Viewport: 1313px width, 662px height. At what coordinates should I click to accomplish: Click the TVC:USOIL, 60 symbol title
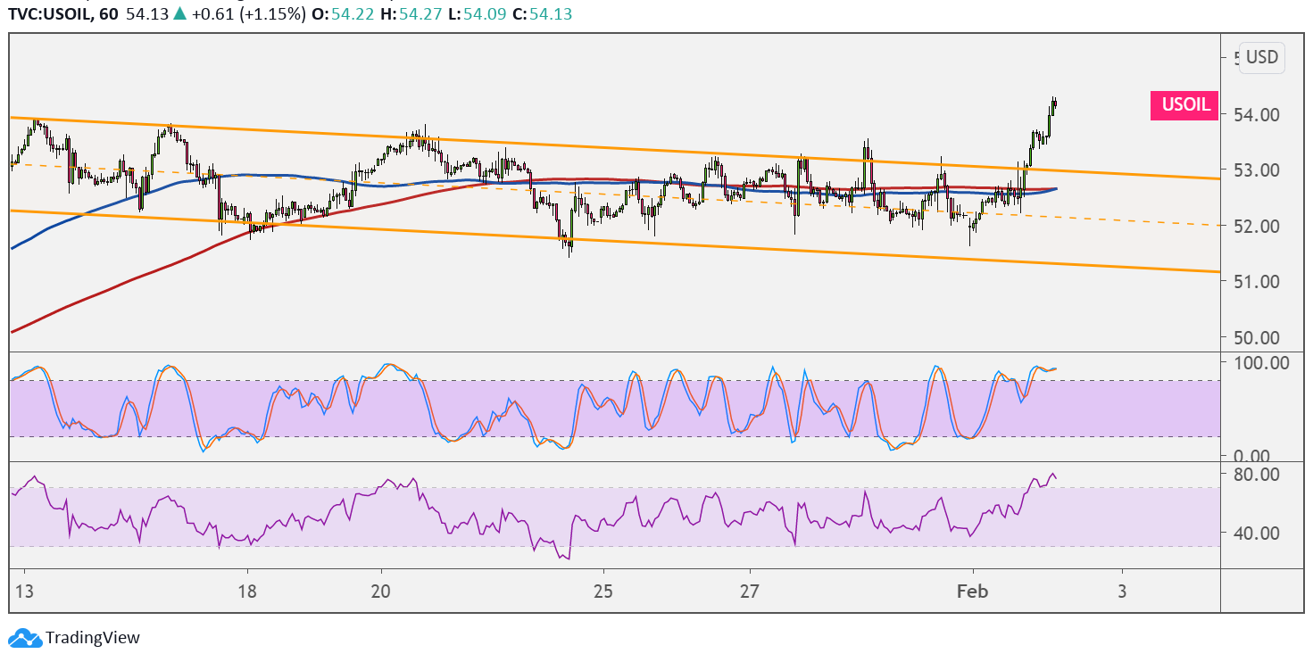(62, 13)
